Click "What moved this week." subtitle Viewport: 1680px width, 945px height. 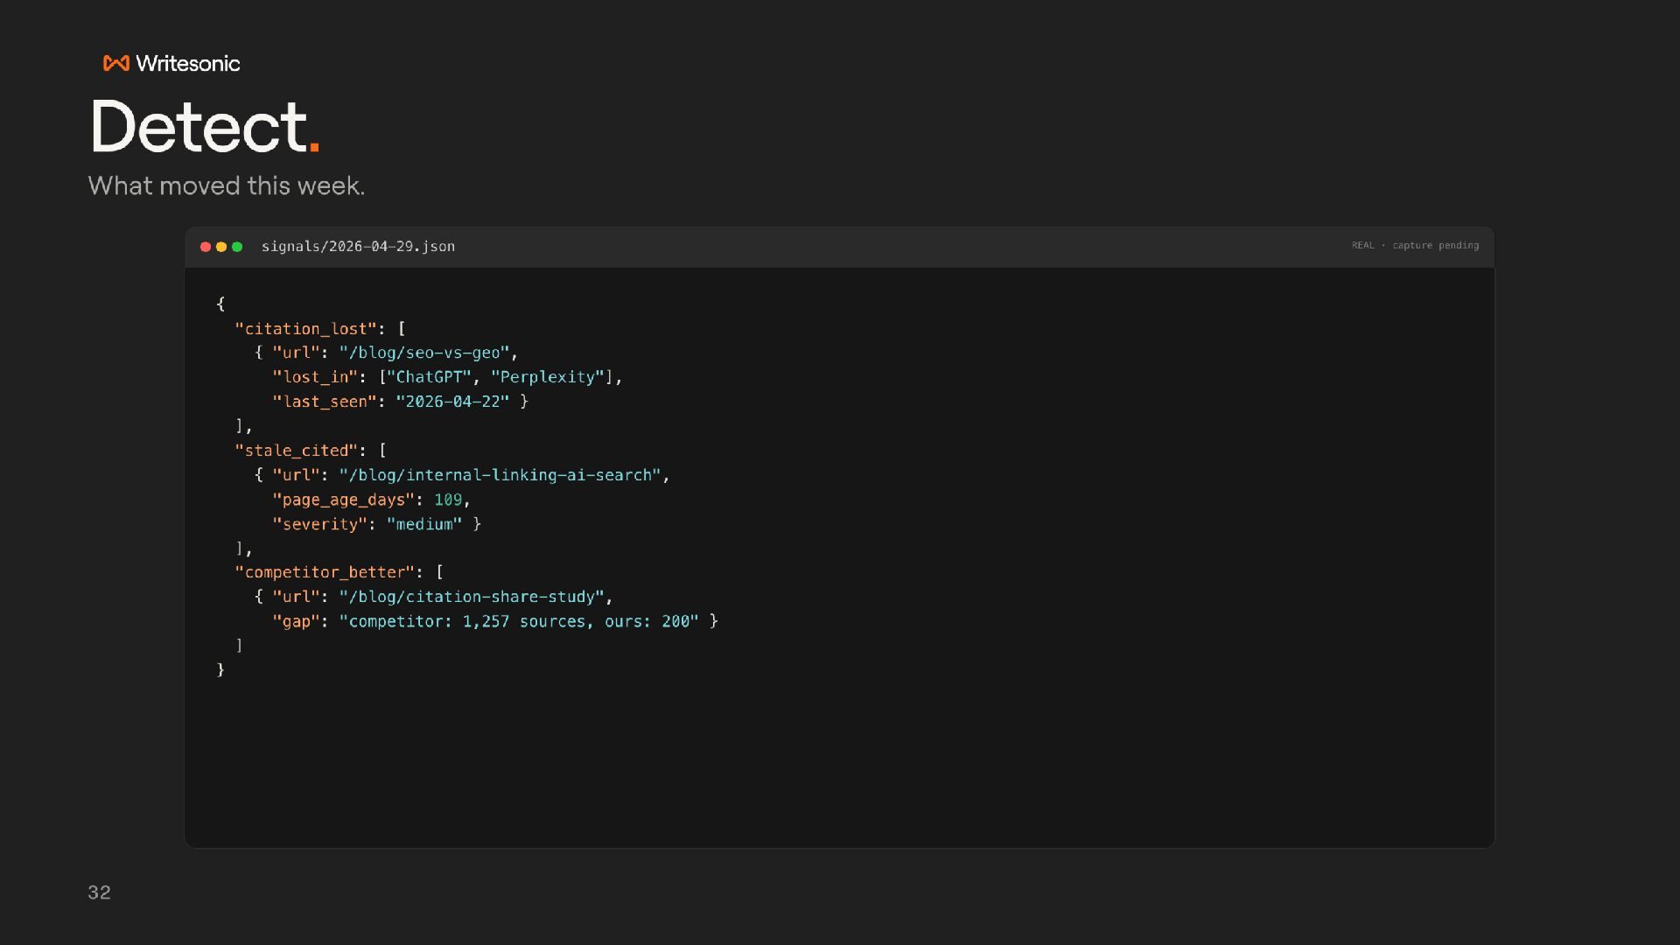(x=227, y=185)
